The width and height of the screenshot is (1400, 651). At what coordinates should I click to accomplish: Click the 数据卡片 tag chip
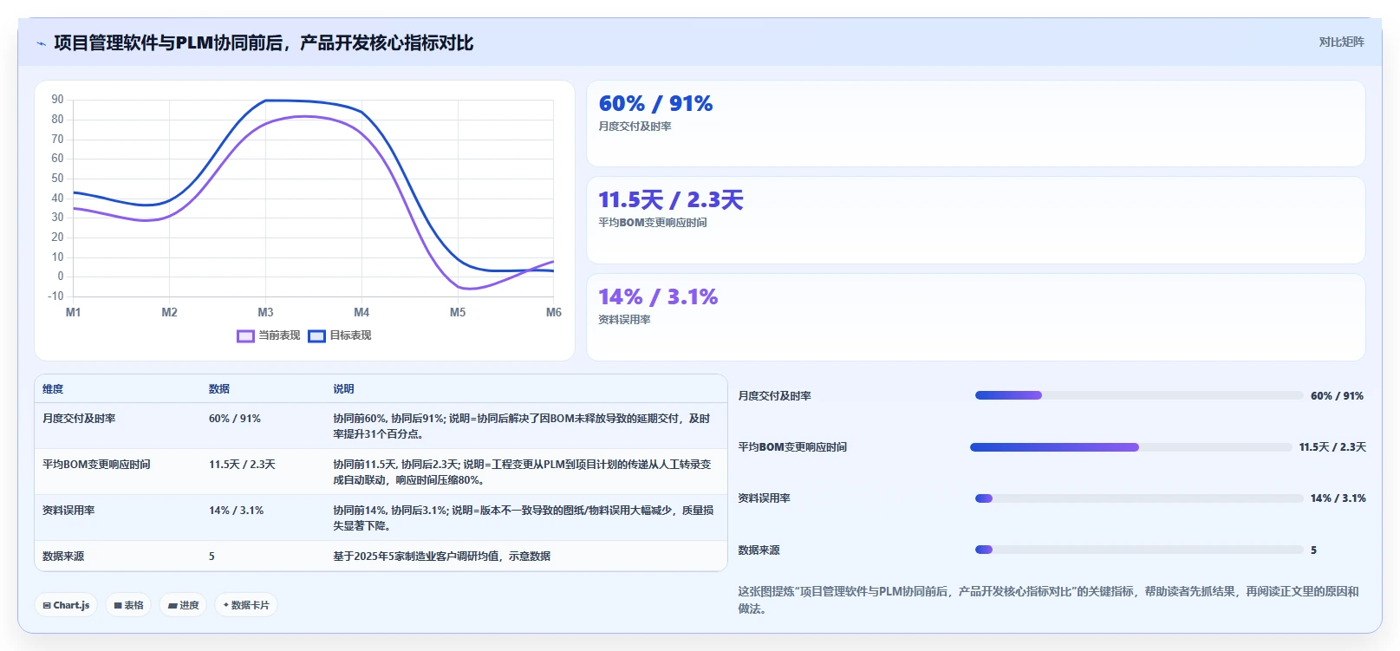click(246, 605)
